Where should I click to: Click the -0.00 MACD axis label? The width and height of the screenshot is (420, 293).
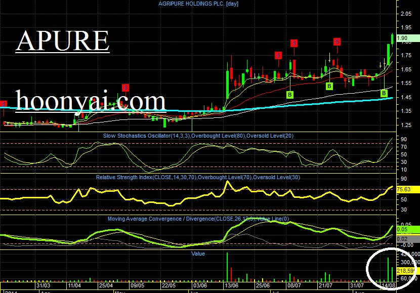click(407, 245)
